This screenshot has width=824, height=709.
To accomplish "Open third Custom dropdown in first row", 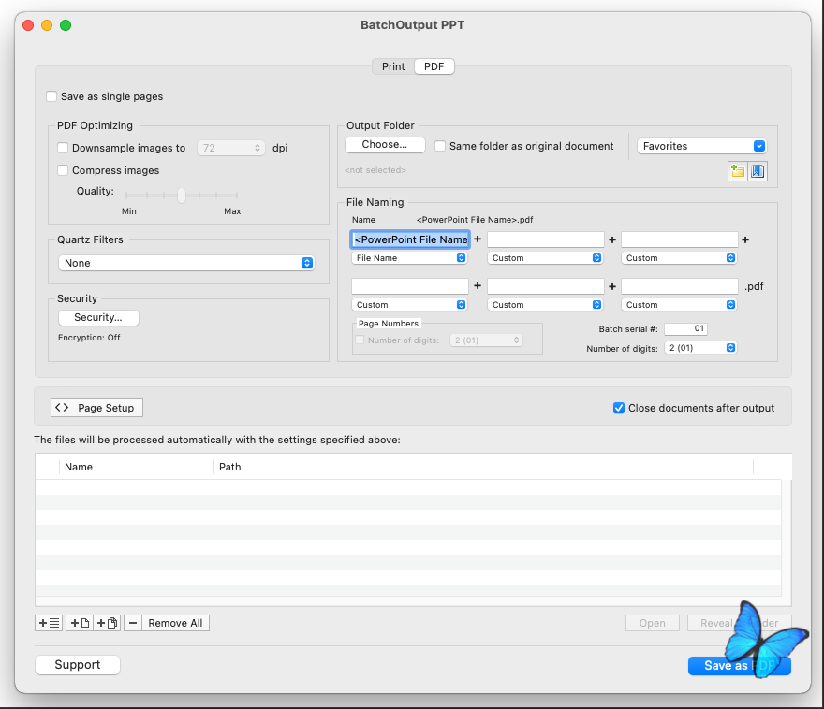I will [x=679, y=257].
